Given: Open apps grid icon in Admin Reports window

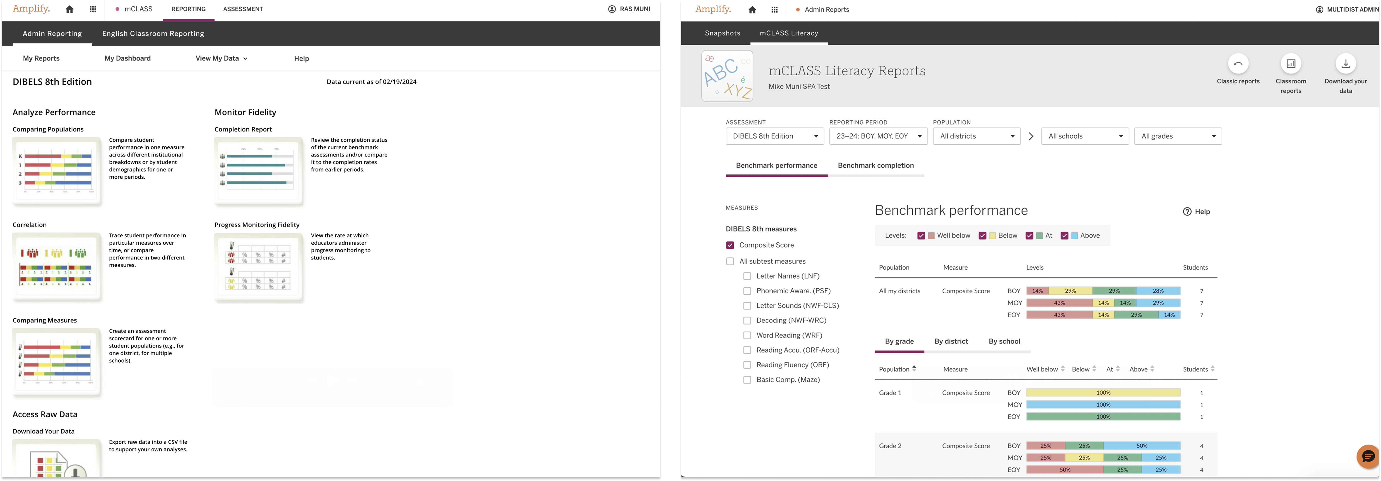Looking at the screenshot, I should (x=774, y=10).
